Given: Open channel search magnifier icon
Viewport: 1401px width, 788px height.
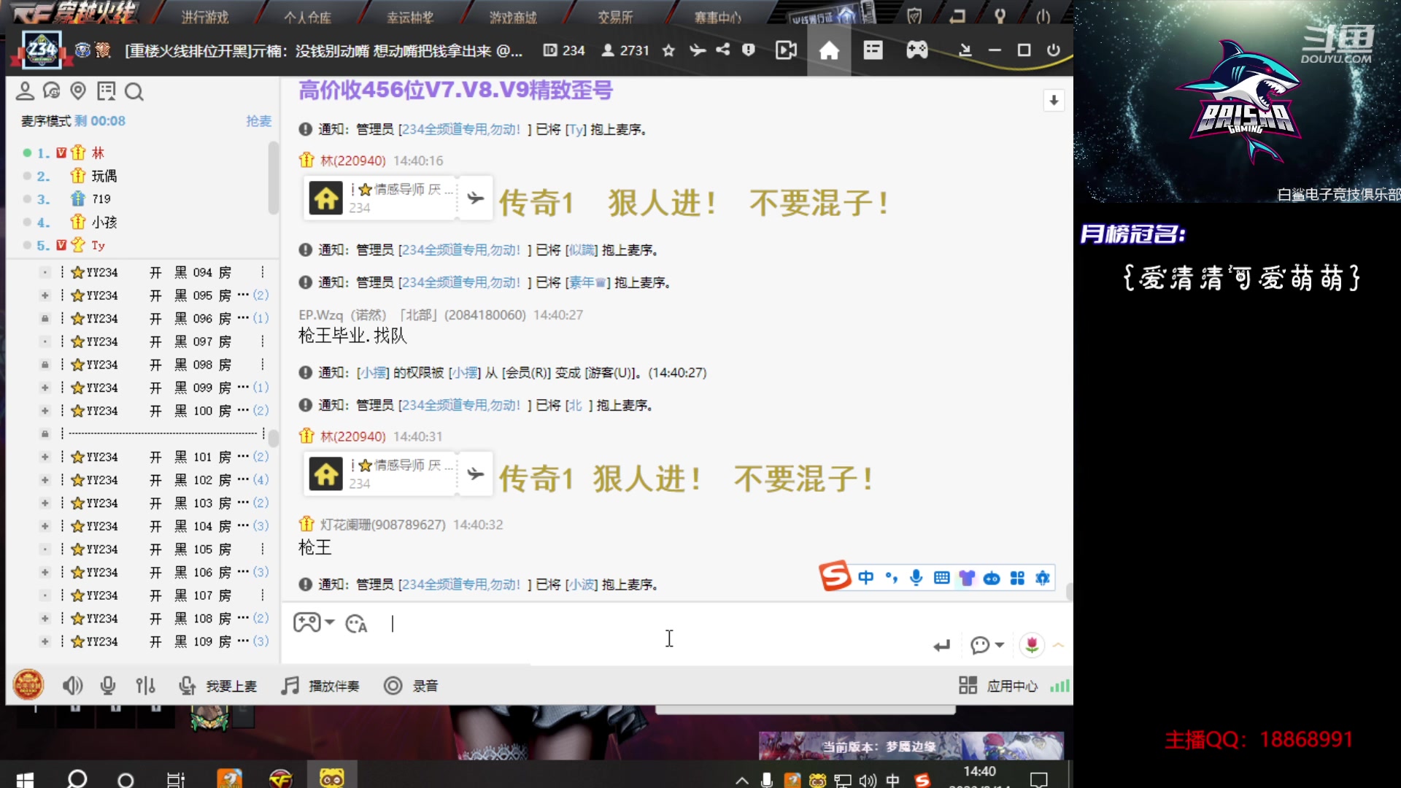Looking at the screenshot, I should coord(134,91).
